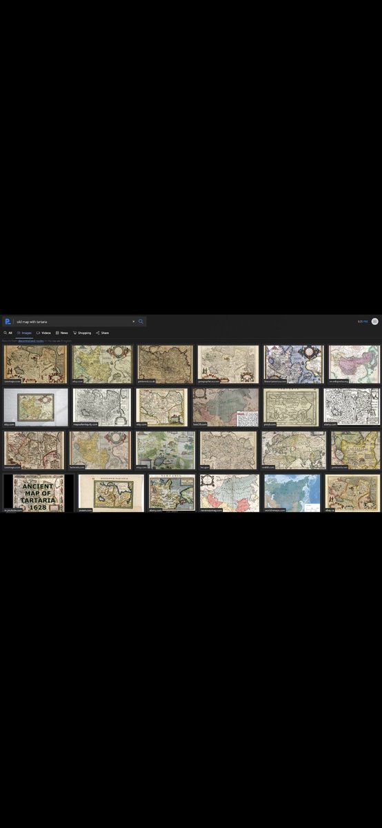This screenshot has width=382, height=828.
Task: Open the mapsofantiquity.com black-and-white map
Action: (x=102, y=407)
